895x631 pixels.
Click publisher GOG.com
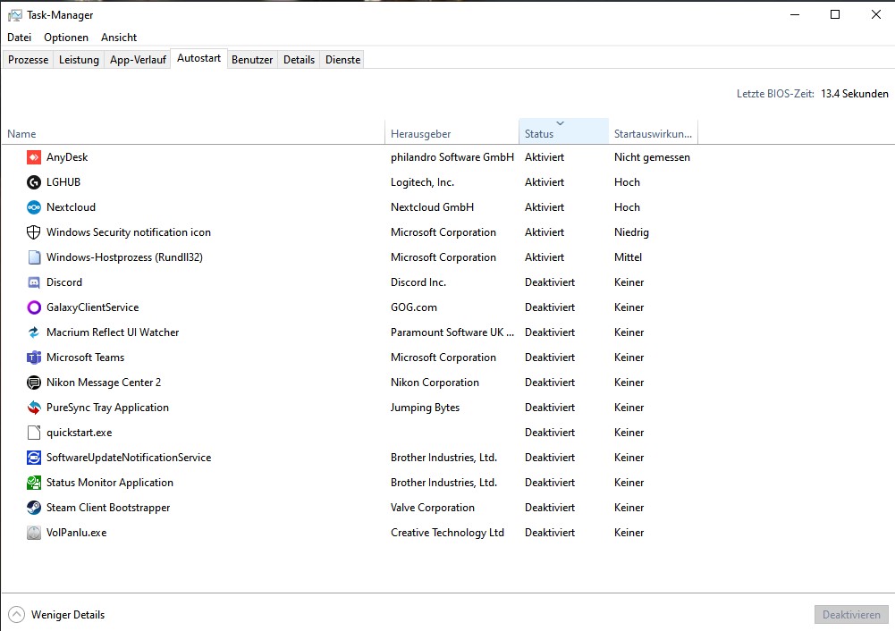(x=414, y=307)
